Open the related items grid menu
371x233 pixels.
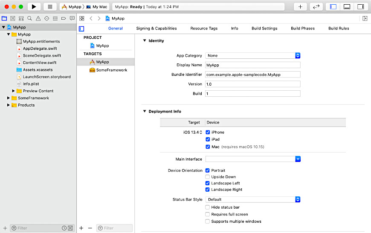pyautogui.click(x=81, y=18)
